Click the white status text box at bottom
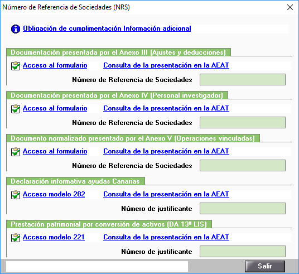The image size is (299, 274). pyautogui.click(x=97, y=266)
